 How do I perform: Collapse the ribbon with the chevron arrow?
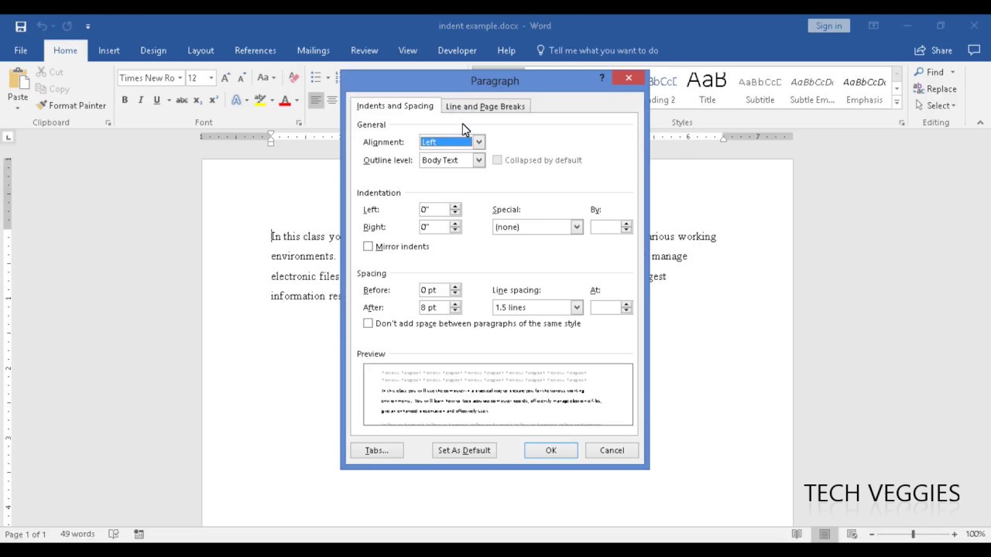click(980, 122)
